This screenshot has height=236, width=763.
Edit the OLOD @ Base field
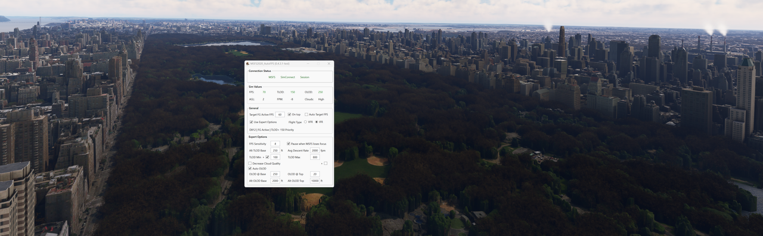click(275, 174)
